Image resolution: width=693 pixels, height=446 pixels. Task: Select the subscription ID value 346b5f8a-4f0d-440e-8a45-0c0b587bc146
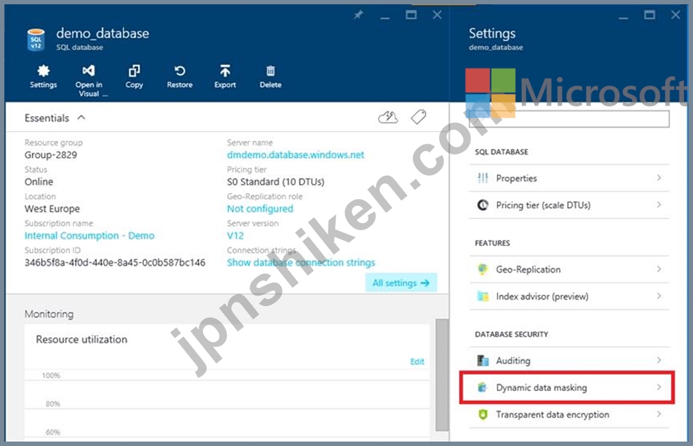(115, 263)
